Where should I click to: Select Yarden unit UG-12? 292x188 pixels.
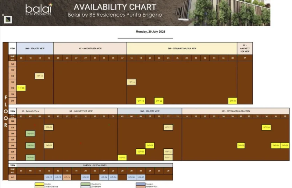(49, 177)
